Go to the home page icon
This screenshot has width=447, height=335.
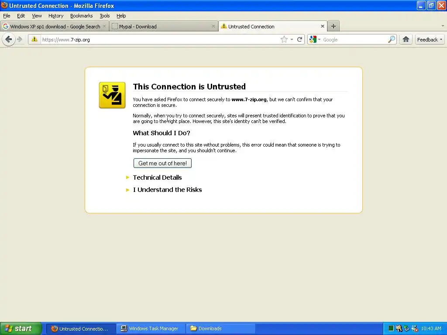pyautogui.click(x=406, y=39)
